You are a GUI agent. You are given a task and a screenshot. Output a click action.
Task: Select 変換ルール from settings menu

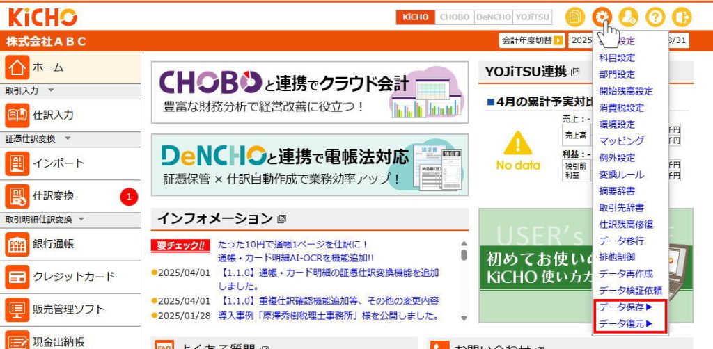pyautogui.click(x=621, y=174)
